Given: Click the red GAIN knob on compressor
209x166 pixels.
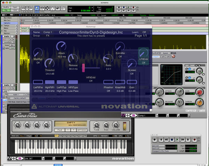Looking at the screenshot, I should pos(200,92).
